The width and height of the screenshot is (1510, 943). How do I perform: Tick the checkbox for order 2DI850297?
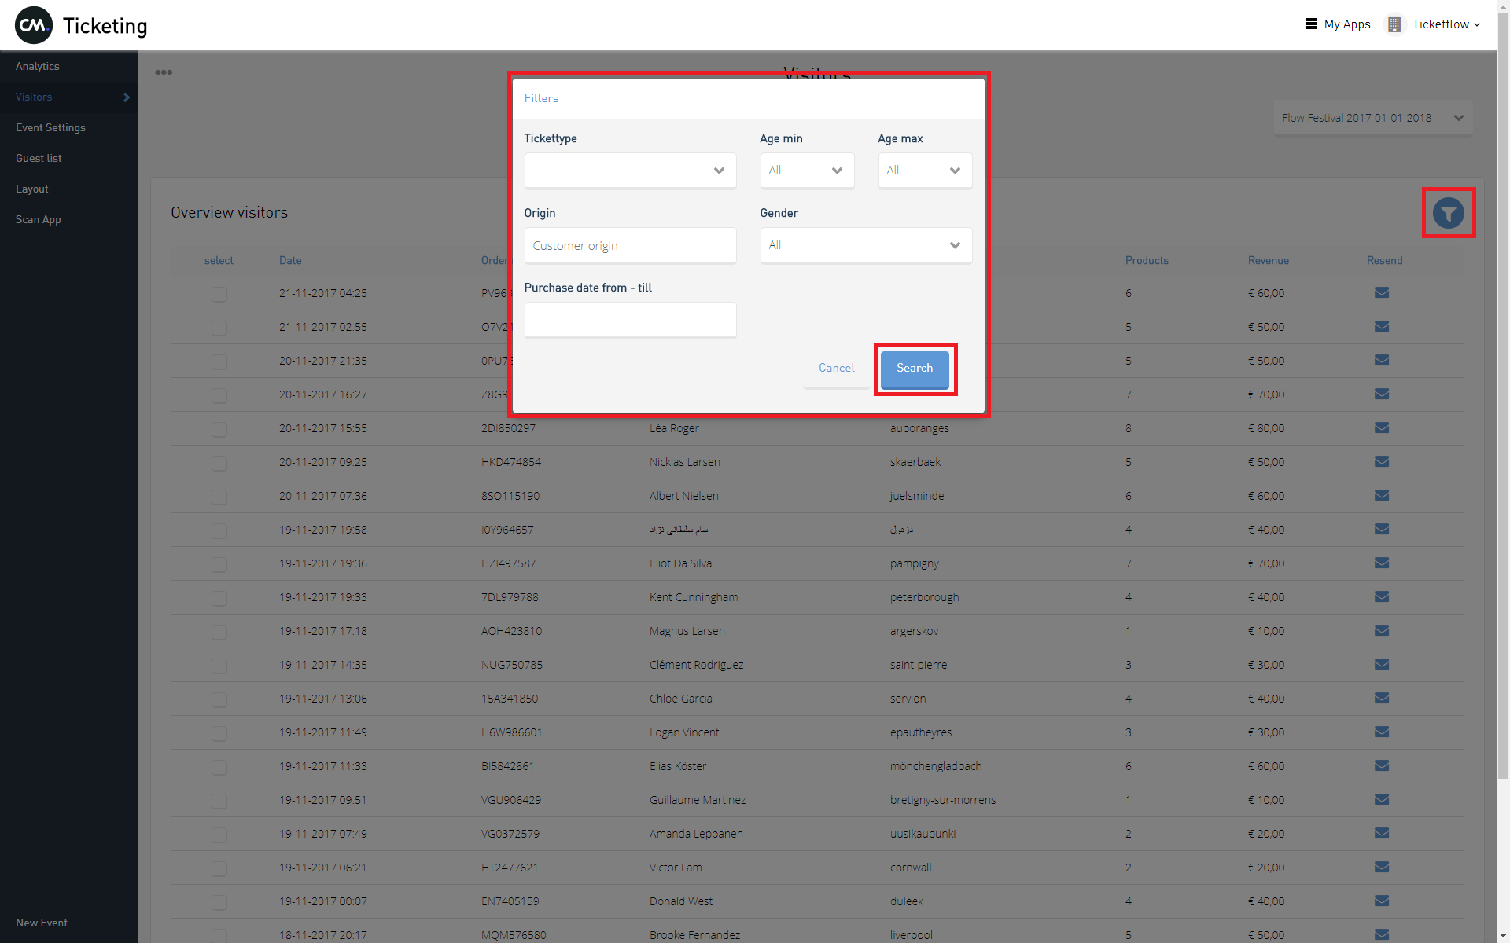coord(219,429)
